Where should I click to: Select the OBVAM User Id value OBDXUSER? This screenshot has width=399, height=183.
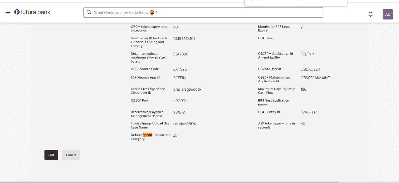(x=310, y=69)
